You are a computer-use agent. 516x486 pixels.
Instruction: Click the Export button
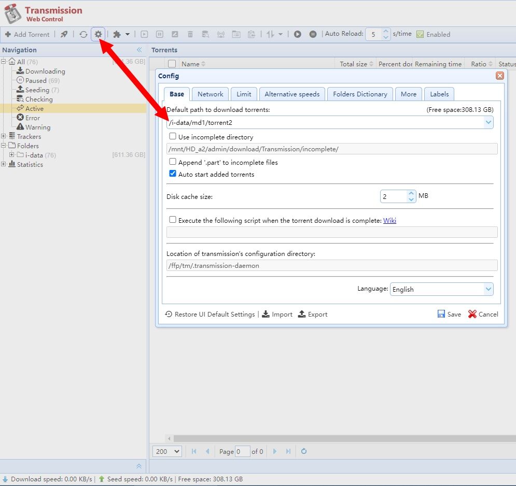click(x=313, y=314)
